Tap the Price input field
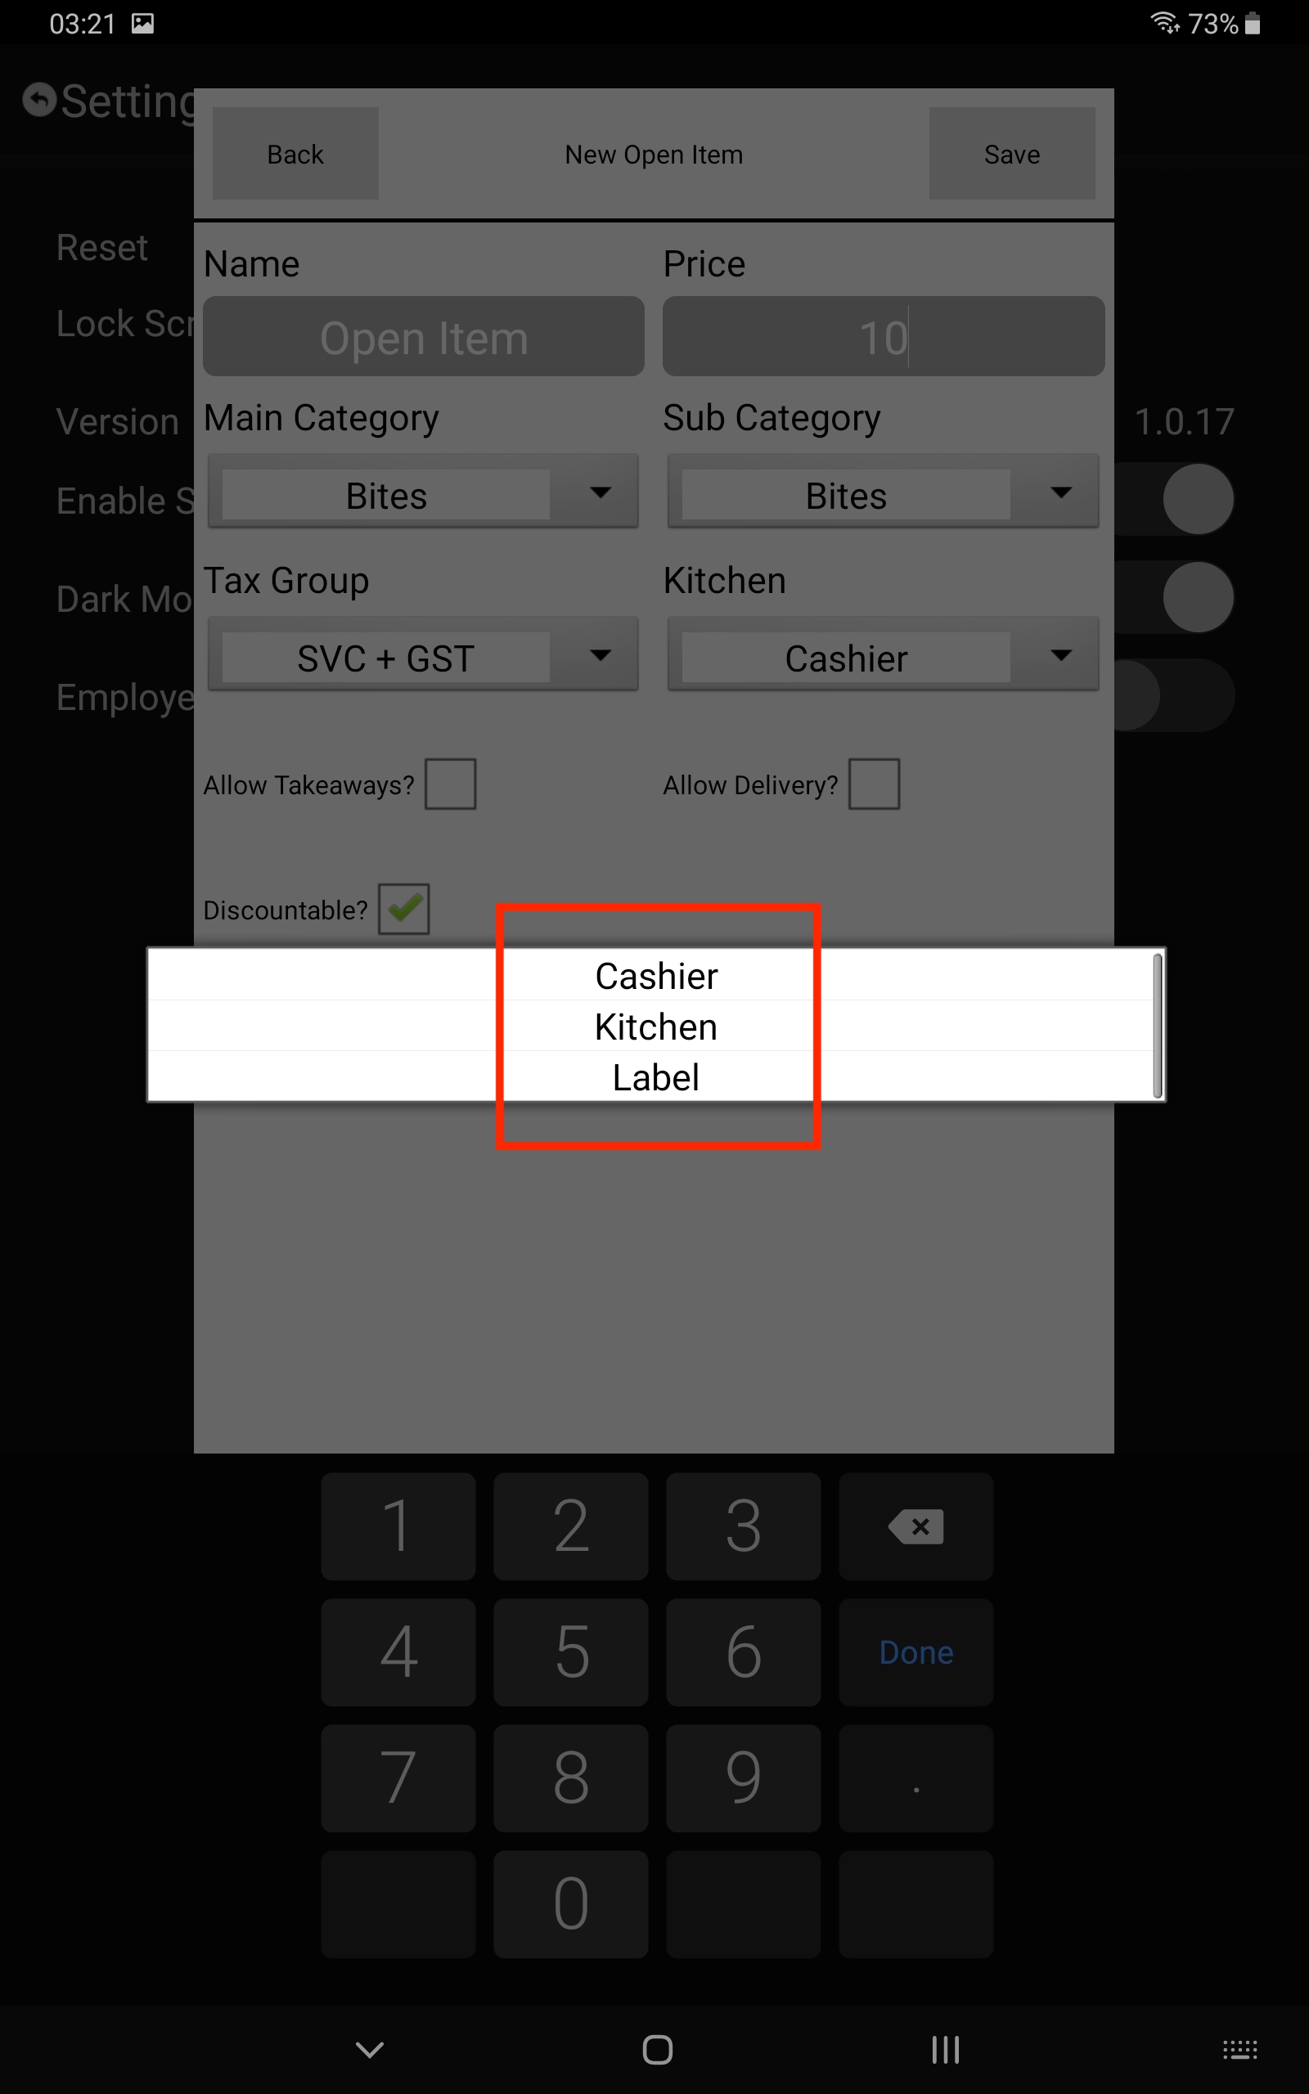 883,337
